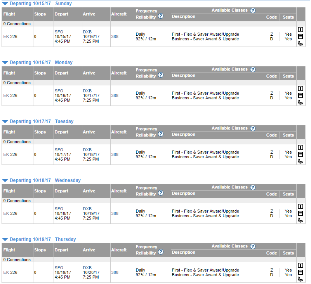Open flight details icon for 10/19/17 flight
Image resolution: width=311 pixels, height=284 pixels.
pos(300,272)
